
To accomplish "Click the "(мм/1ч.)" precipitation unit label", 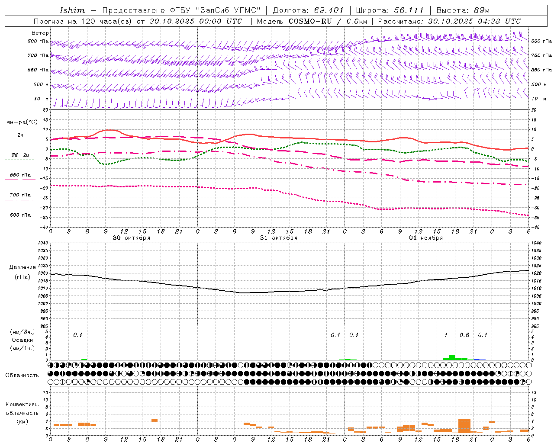I will [x=22, y=348].
